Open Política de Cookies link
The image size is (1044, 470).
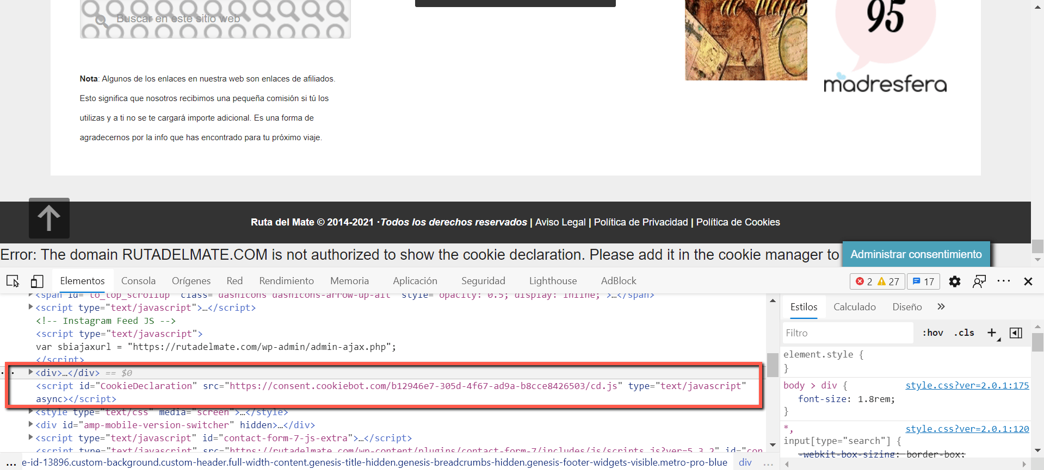coord(738,222)
